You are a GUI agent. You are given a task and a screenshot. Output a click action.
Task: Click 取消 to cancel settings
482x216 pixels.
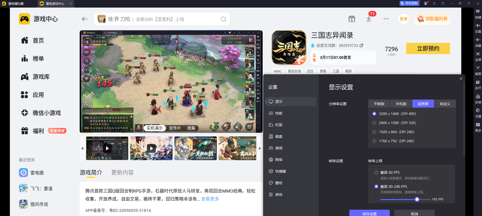click(415, 213)
